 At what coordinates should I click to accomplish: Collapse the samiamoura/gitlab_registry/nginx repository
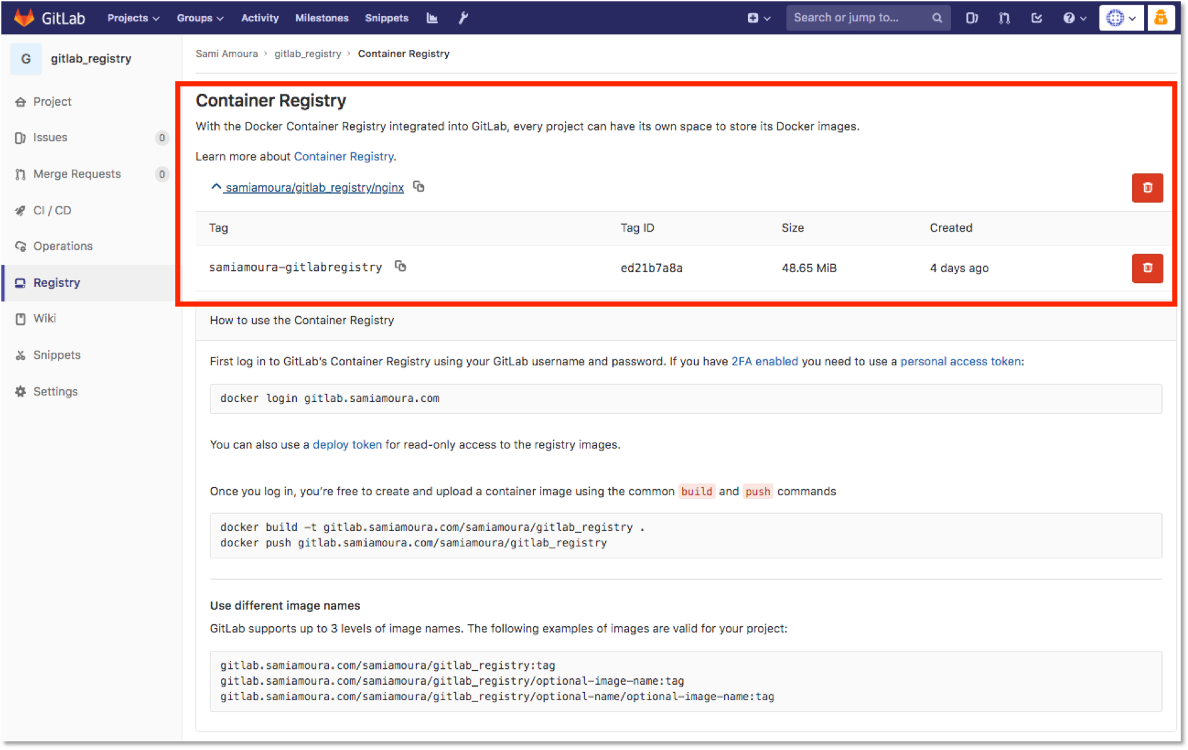point(215,186)
